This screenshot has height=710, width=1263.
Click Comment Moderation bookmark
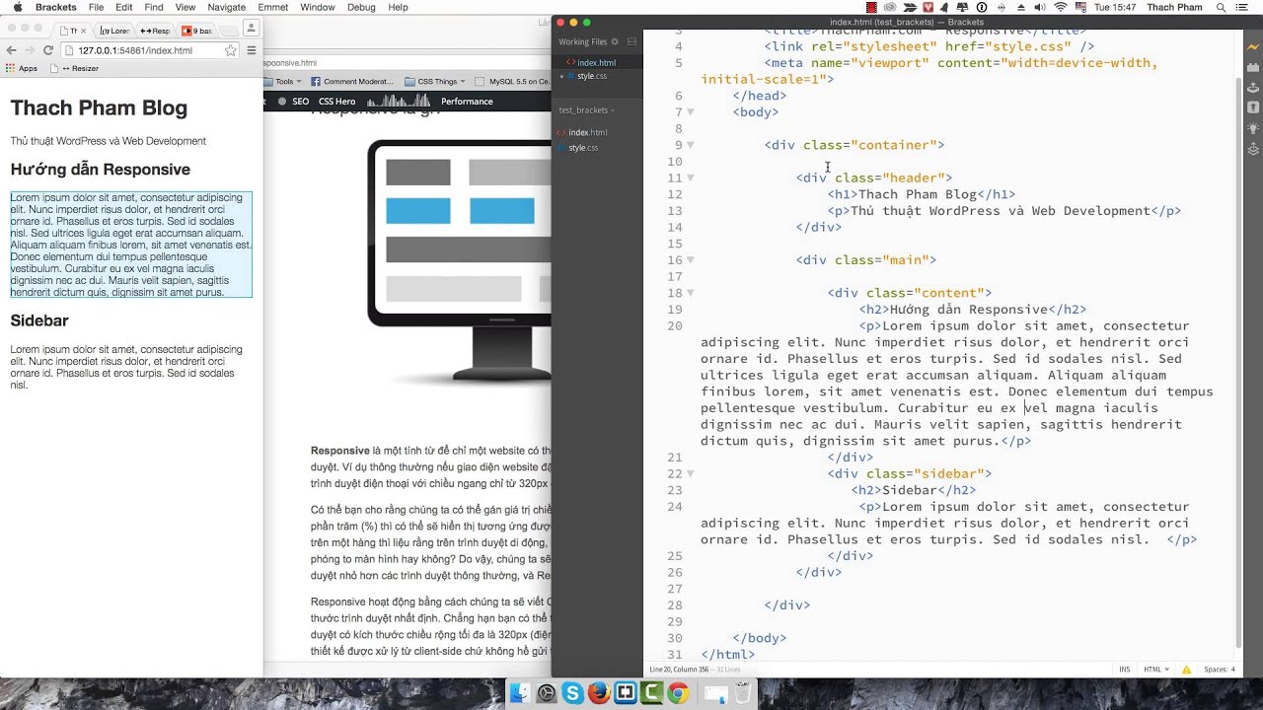coord(351,82)
